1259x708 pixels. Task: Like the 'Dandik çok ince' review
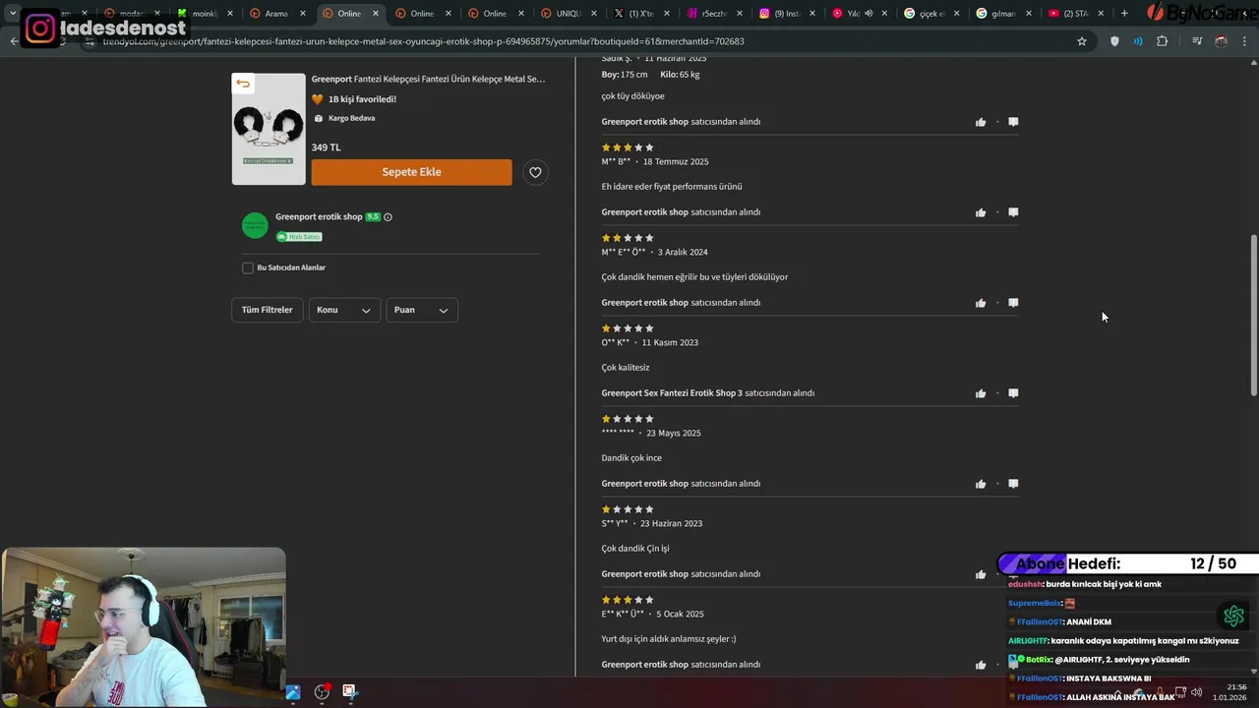point(981,484)
